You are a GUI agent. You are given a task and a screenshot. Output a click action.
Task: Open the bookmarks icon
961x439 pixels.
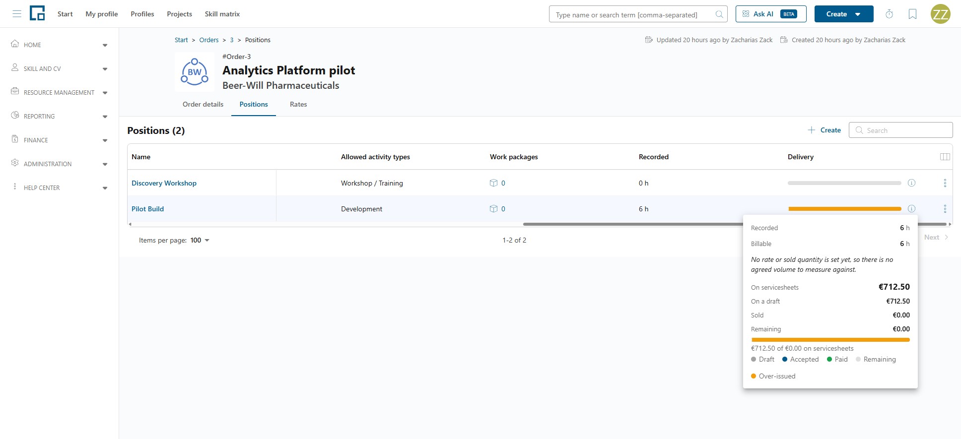pyautogui.click(x=912, y=14)
